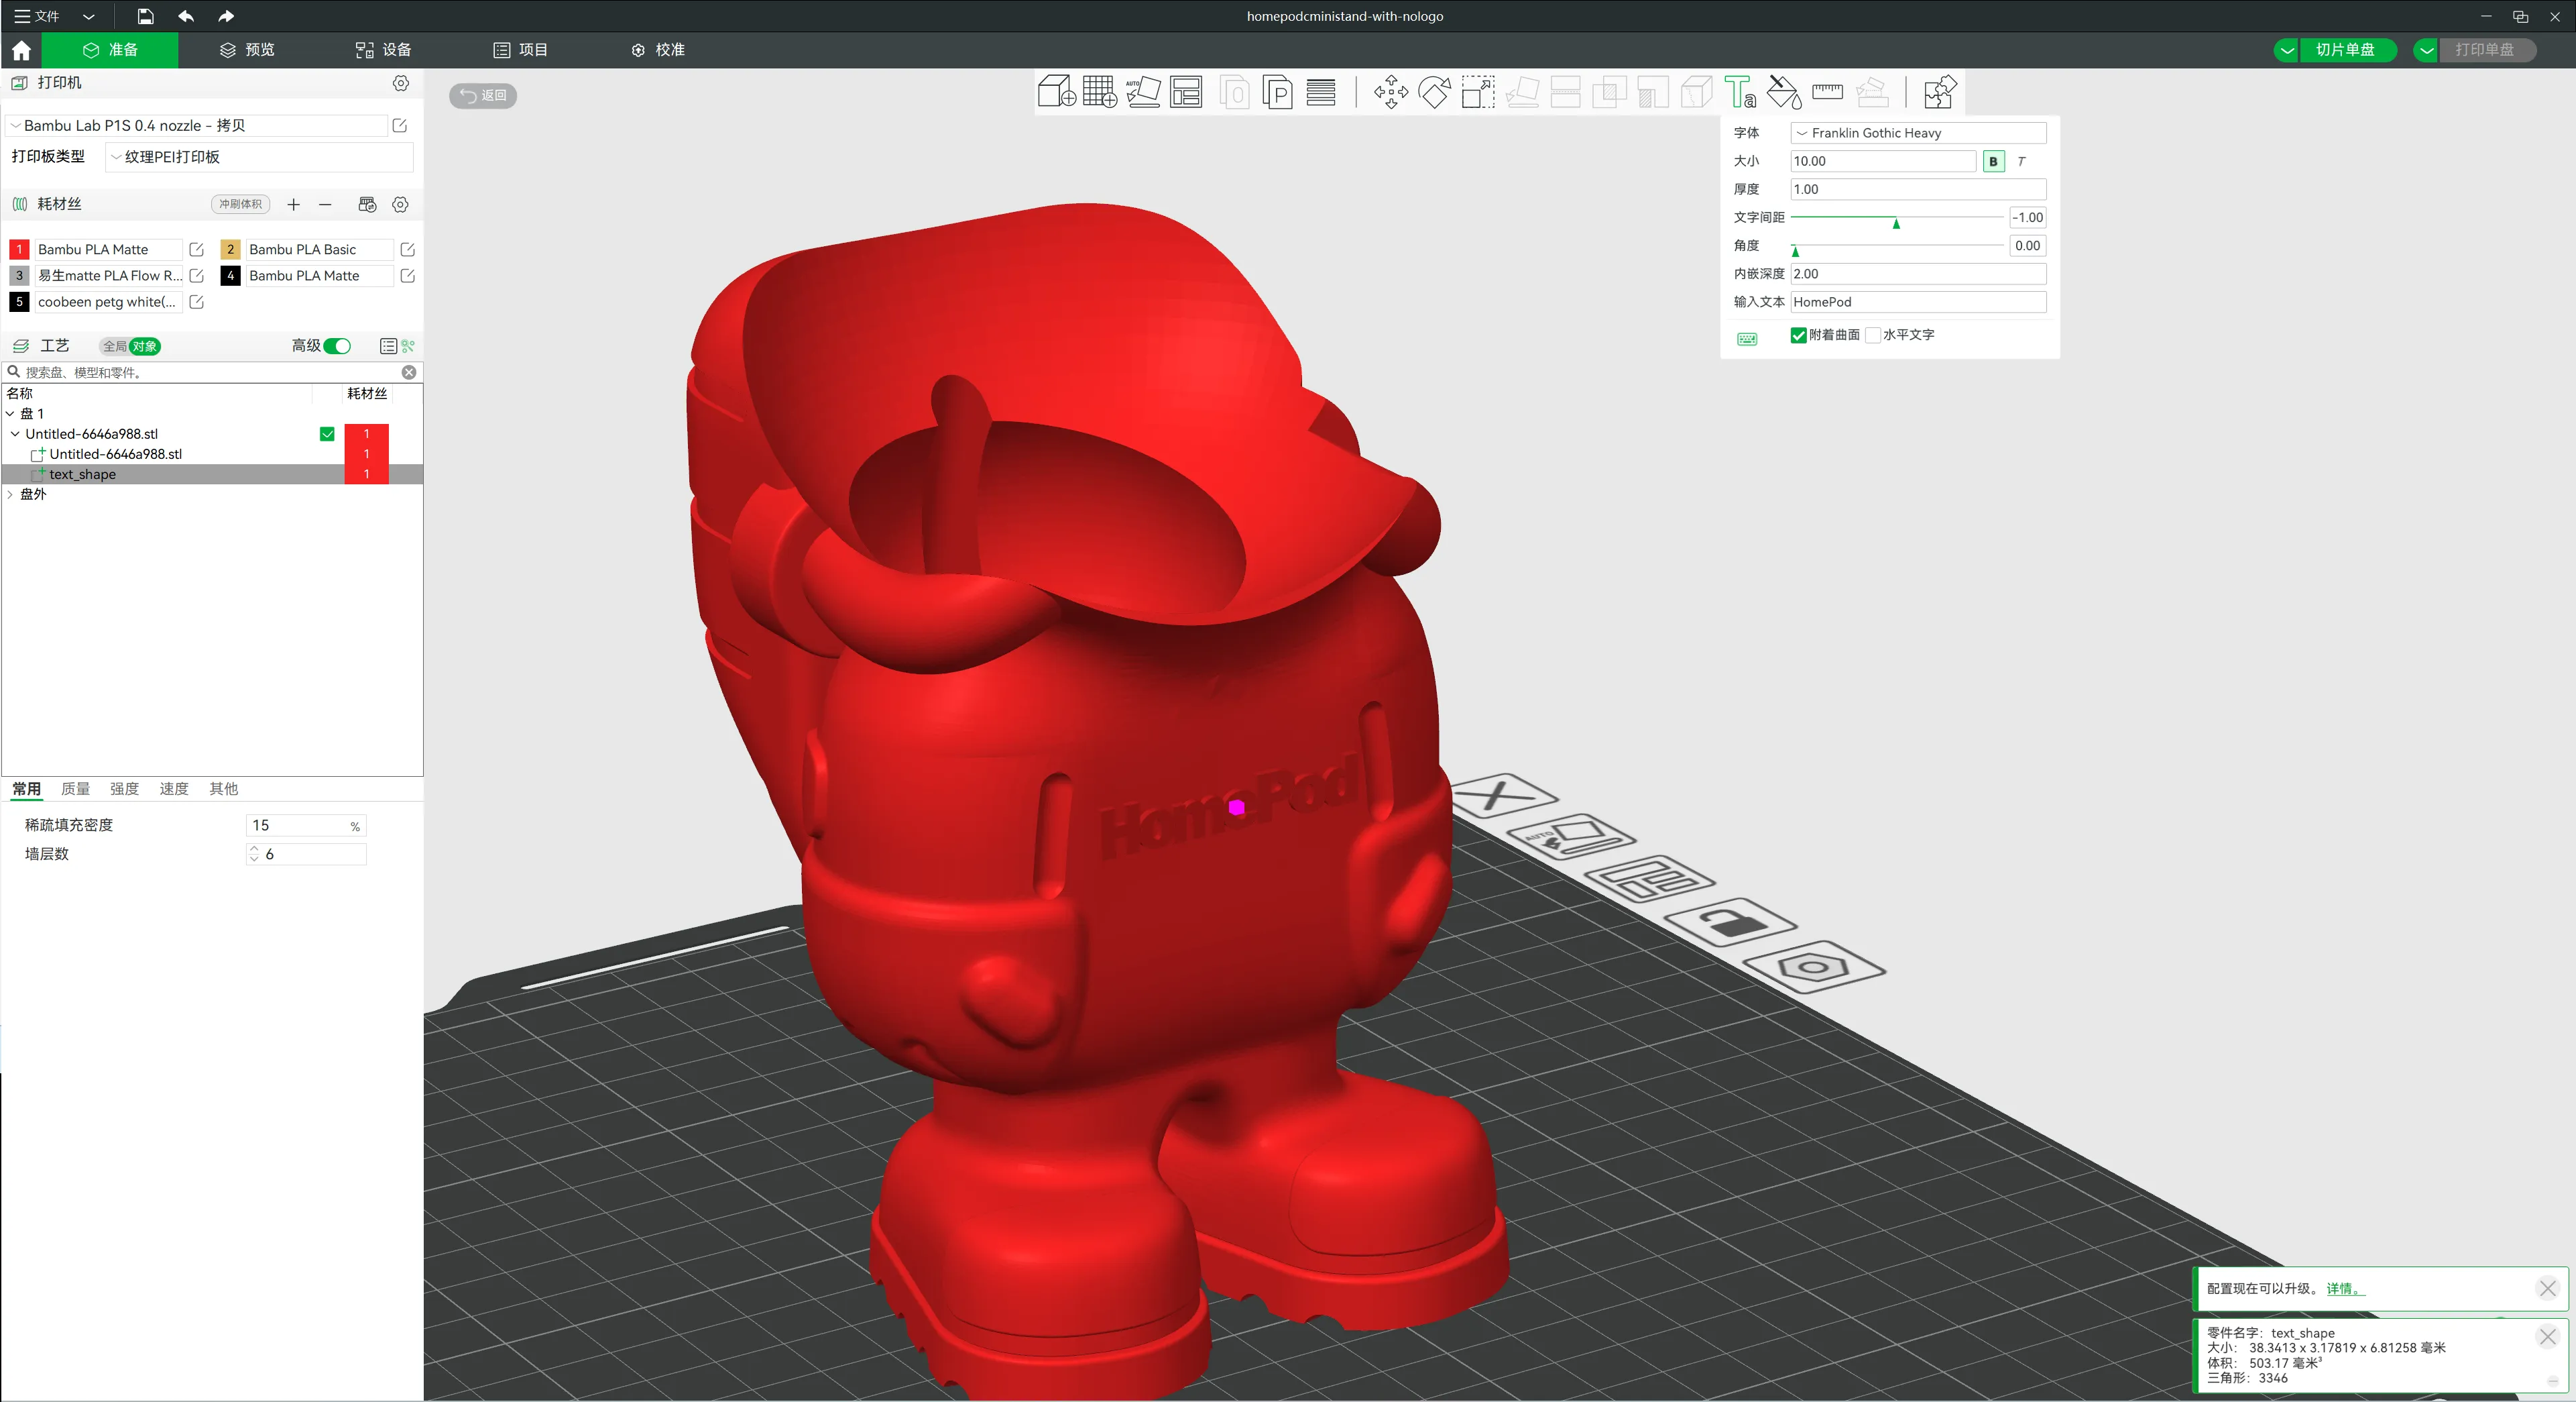This screenshot has width=2576, height=1402.
Task: Expand the 盘外 tree node
Action: 10,494
